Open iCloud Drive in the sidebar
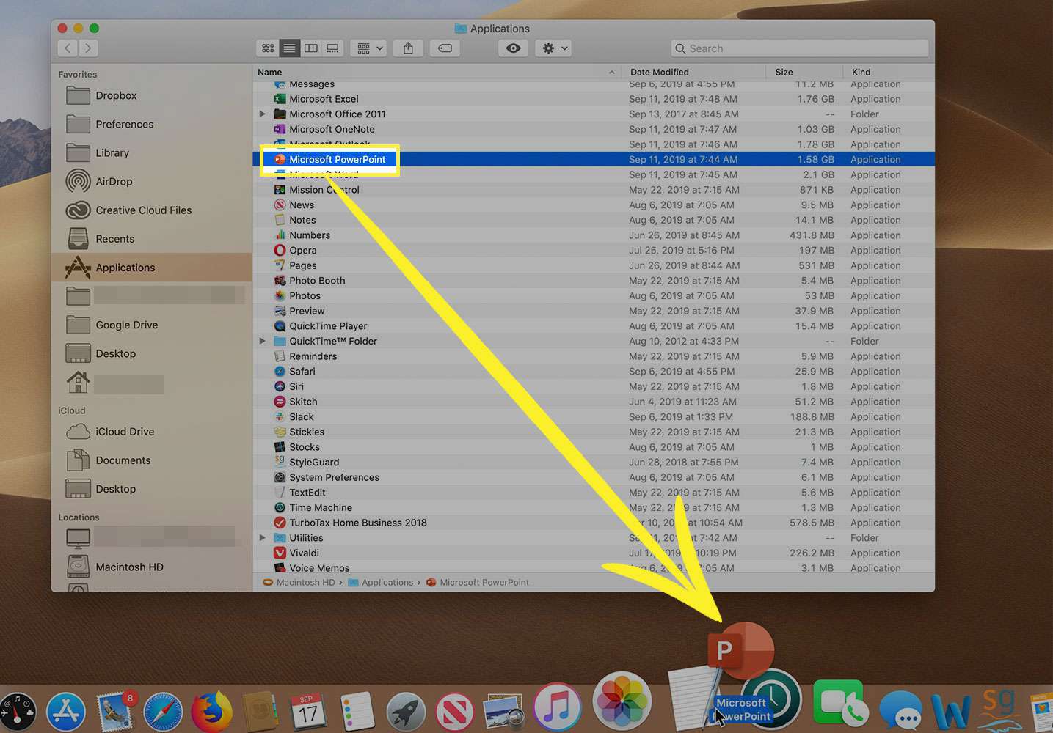Screen dimensions: 1053x733 [151, 432]
